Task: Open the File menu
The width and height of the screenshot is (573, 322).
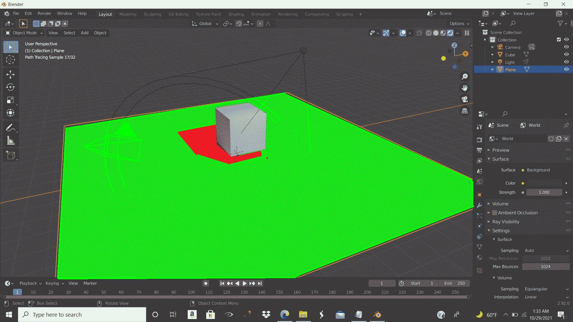Action: [x=16, y=13]
